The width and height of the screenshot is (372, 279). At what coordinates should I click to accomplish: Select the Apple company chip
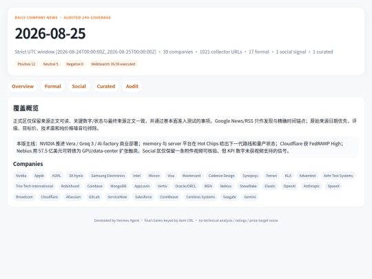pos(39,176)
